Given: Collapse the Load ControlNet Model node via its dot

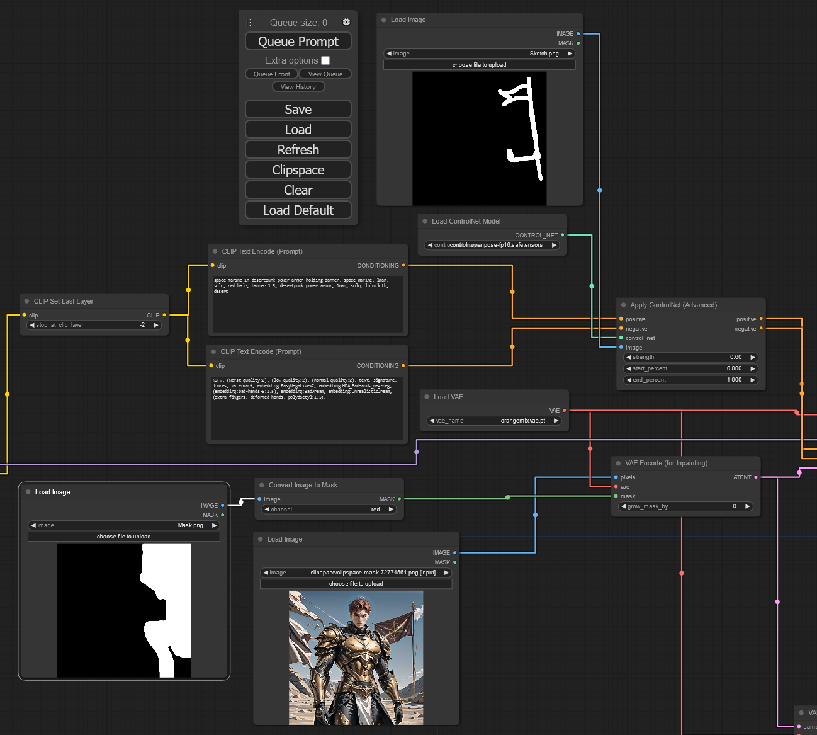Looking at the screenshot, I should coord(425,221).
